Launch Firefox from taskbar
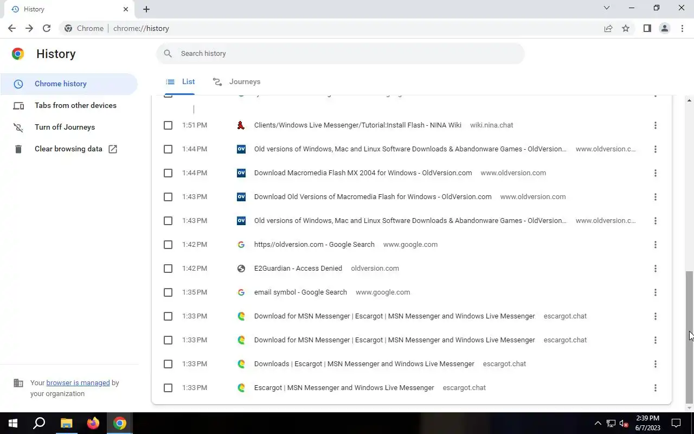The width and height of the screenshot is (694, 434). (93, 423)
